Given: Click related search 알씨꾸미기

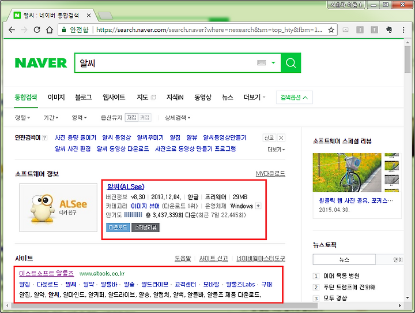Looking at the screenshot, I should click(150, 137).
